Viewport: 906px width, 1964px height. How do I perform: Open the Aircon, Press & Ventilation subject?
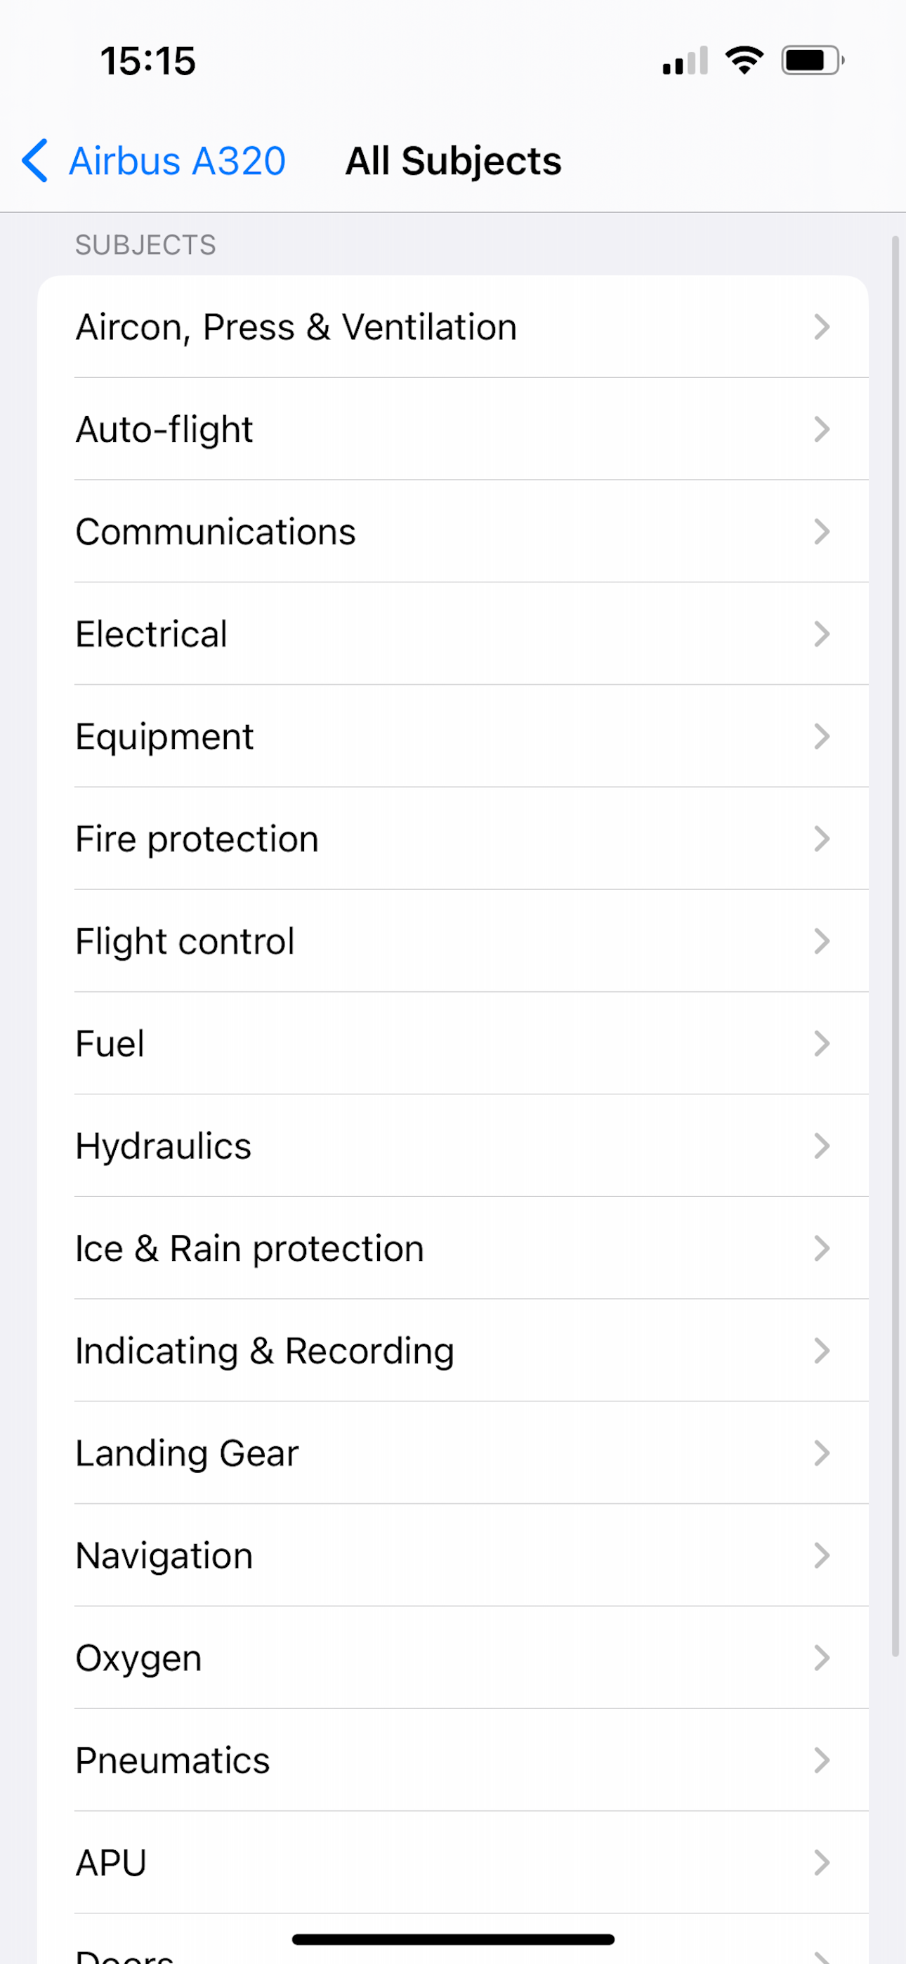pos(453,327)
